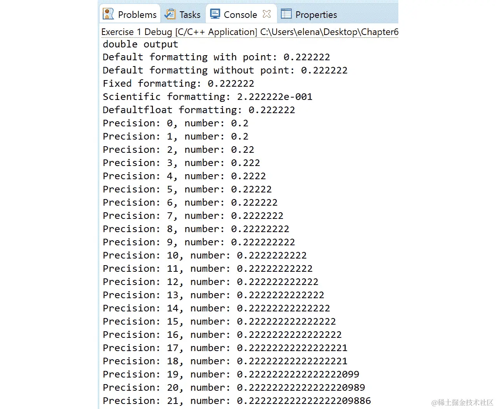Click the 'Precision: 3' output line
Image resolution: width=496 pixels, height=409 pixels.
point(181,163)
